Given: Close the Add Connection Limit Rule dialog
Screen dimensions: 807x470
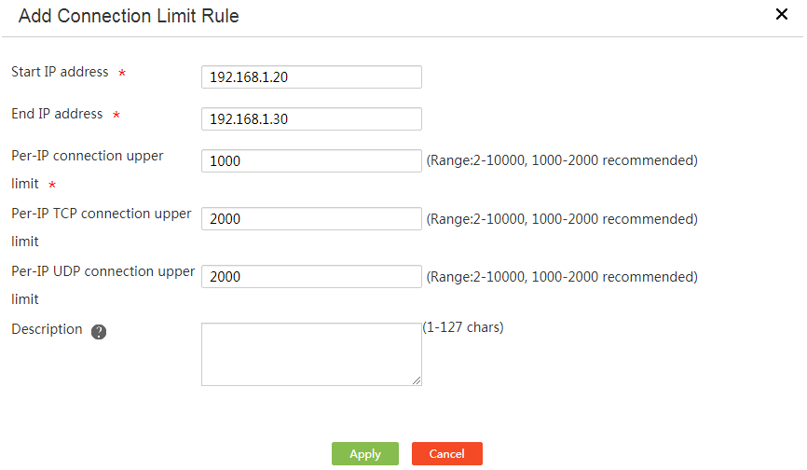Looking at the screenshot, I should click(x=781, y=14).
